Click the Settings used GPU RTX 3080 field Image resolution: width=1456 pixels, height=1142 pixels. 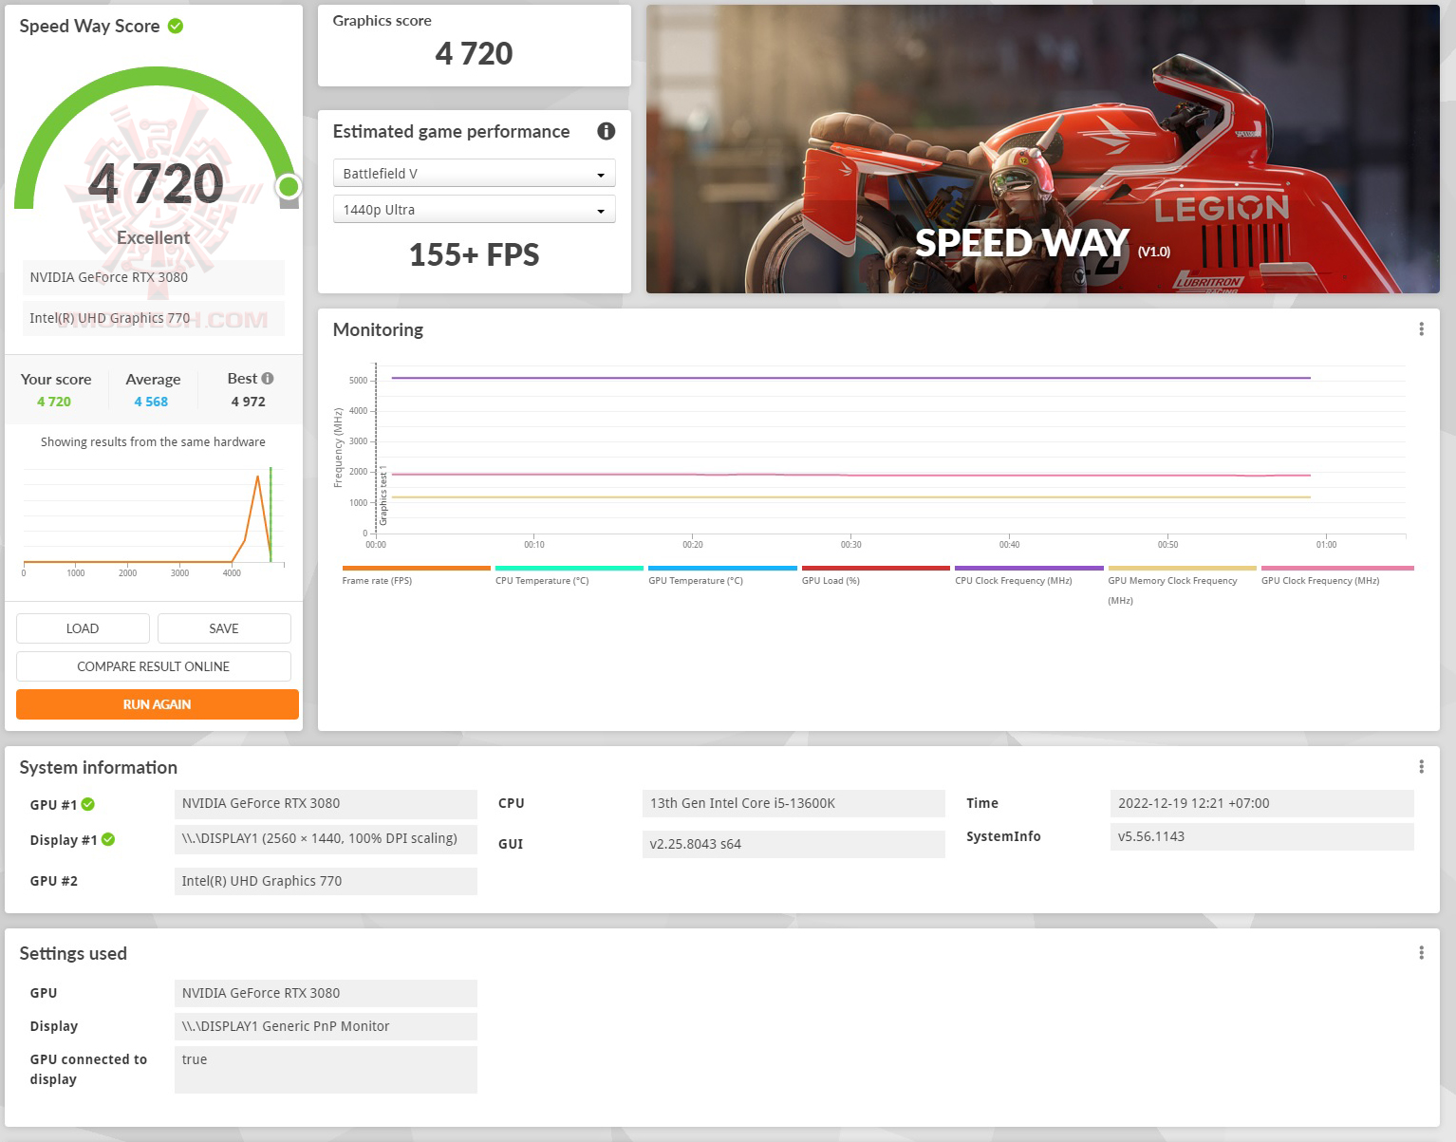(326, 993)
